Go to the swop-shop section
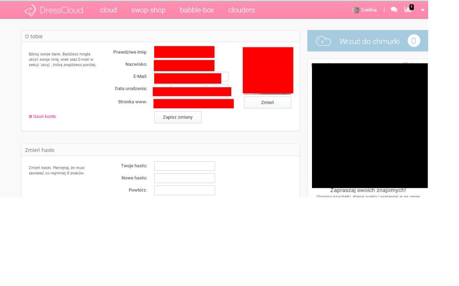Image resolution: width=459 pixels, height=286 pixels. click(148, 10)
